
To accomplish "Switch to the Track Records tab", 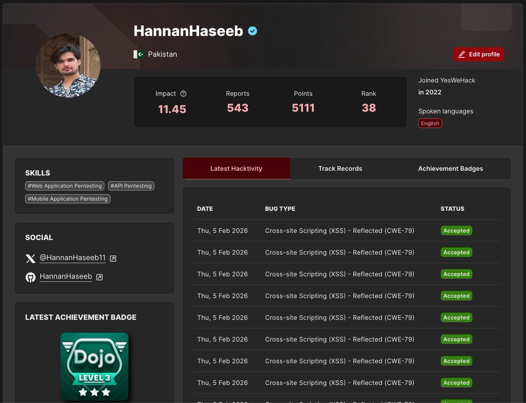I will coord(340,168).
